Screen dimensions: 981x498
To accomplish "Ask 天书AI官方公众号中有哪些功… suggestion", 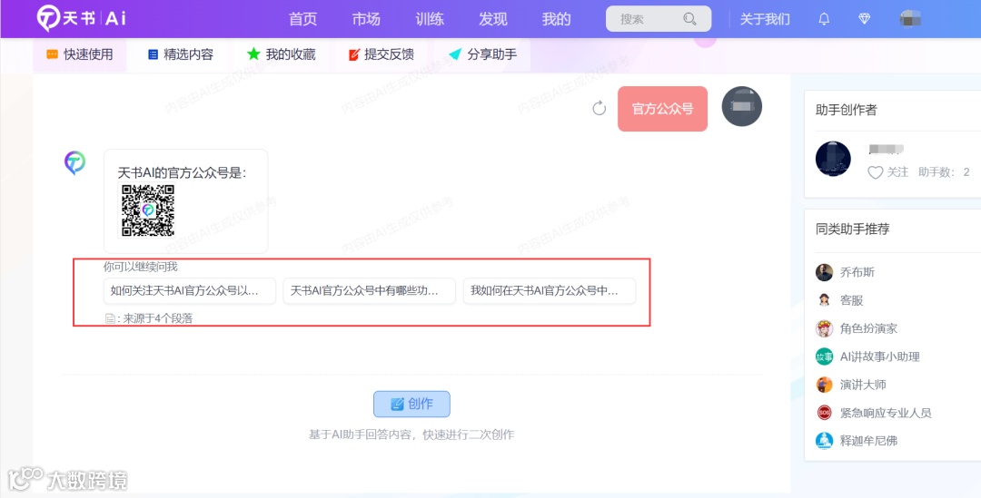I will tap(369, 290).
